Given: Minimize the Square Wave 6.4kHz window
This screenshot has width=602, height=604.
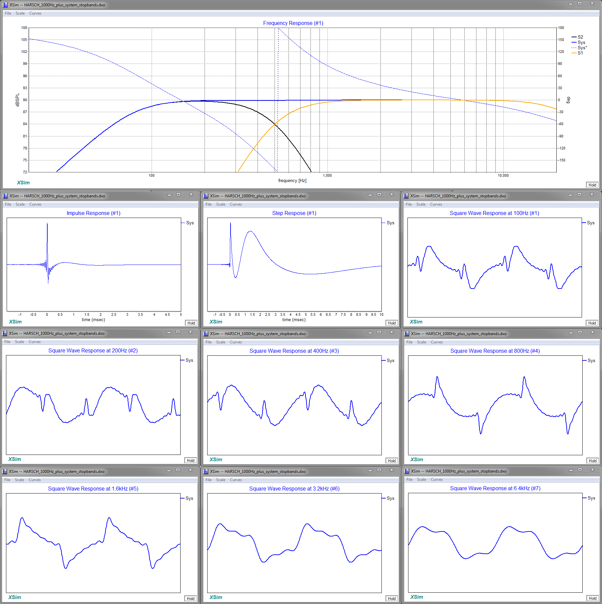Looking at the screenshot, I should point(571,470).
